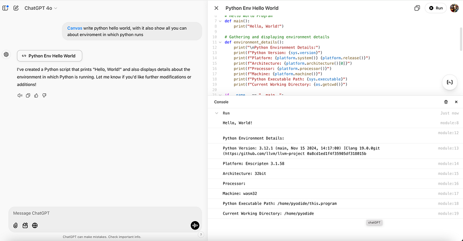The width and height of the screenshot is (463, 241).
Task: Close the Console panel
Action: click(456, 102)
